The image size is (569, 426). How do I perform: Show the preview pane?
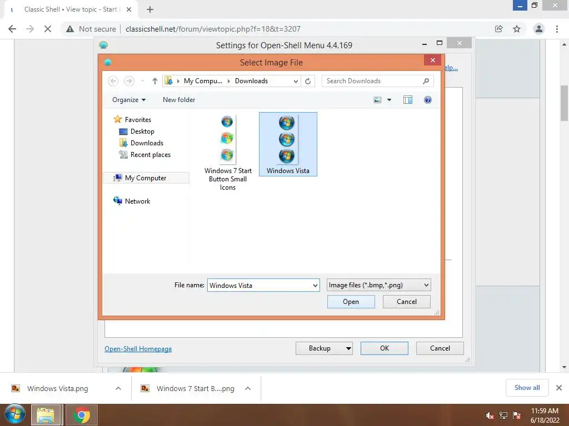coord(408,100)
